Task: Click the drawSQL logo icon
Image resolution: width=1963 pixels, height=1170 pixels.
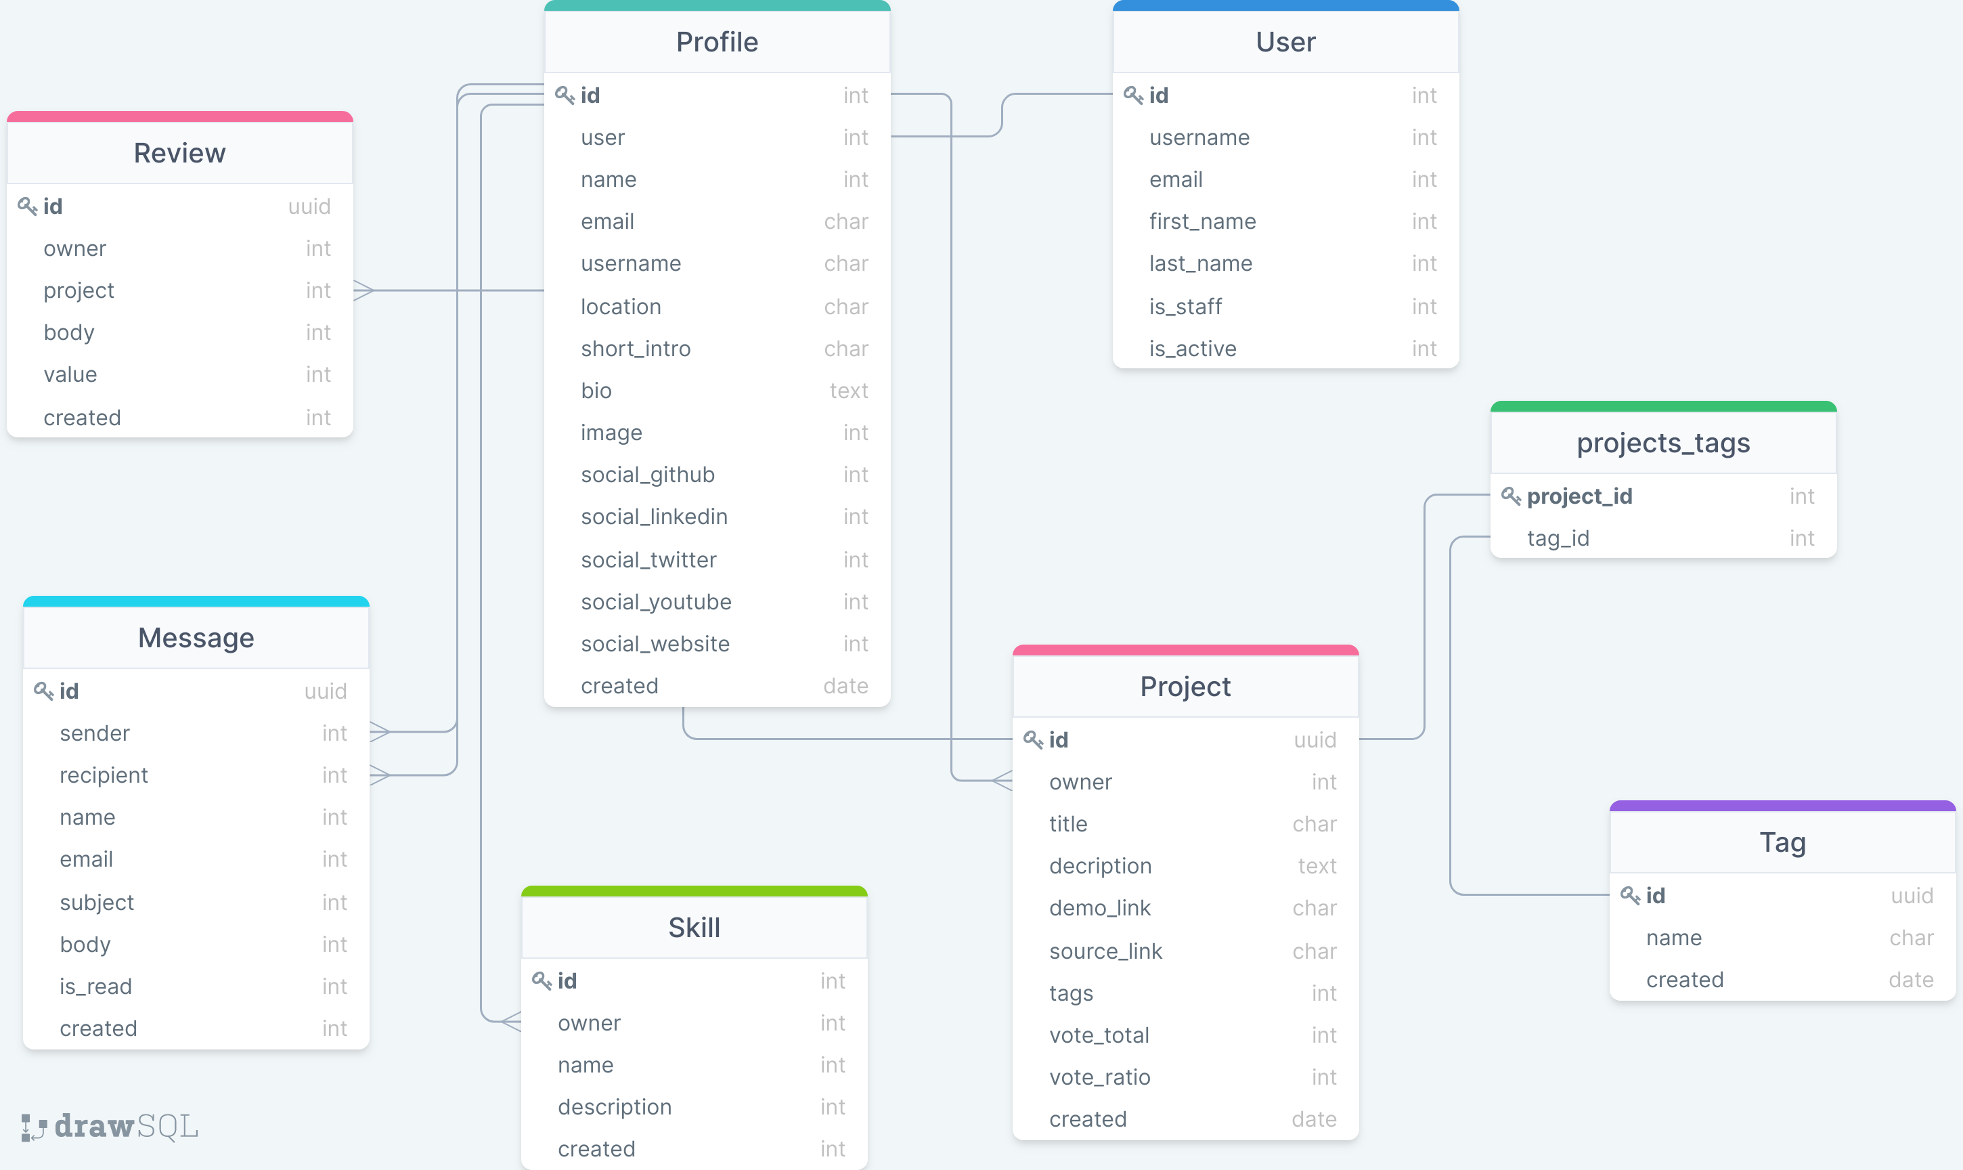Action: coord(33,1127)
